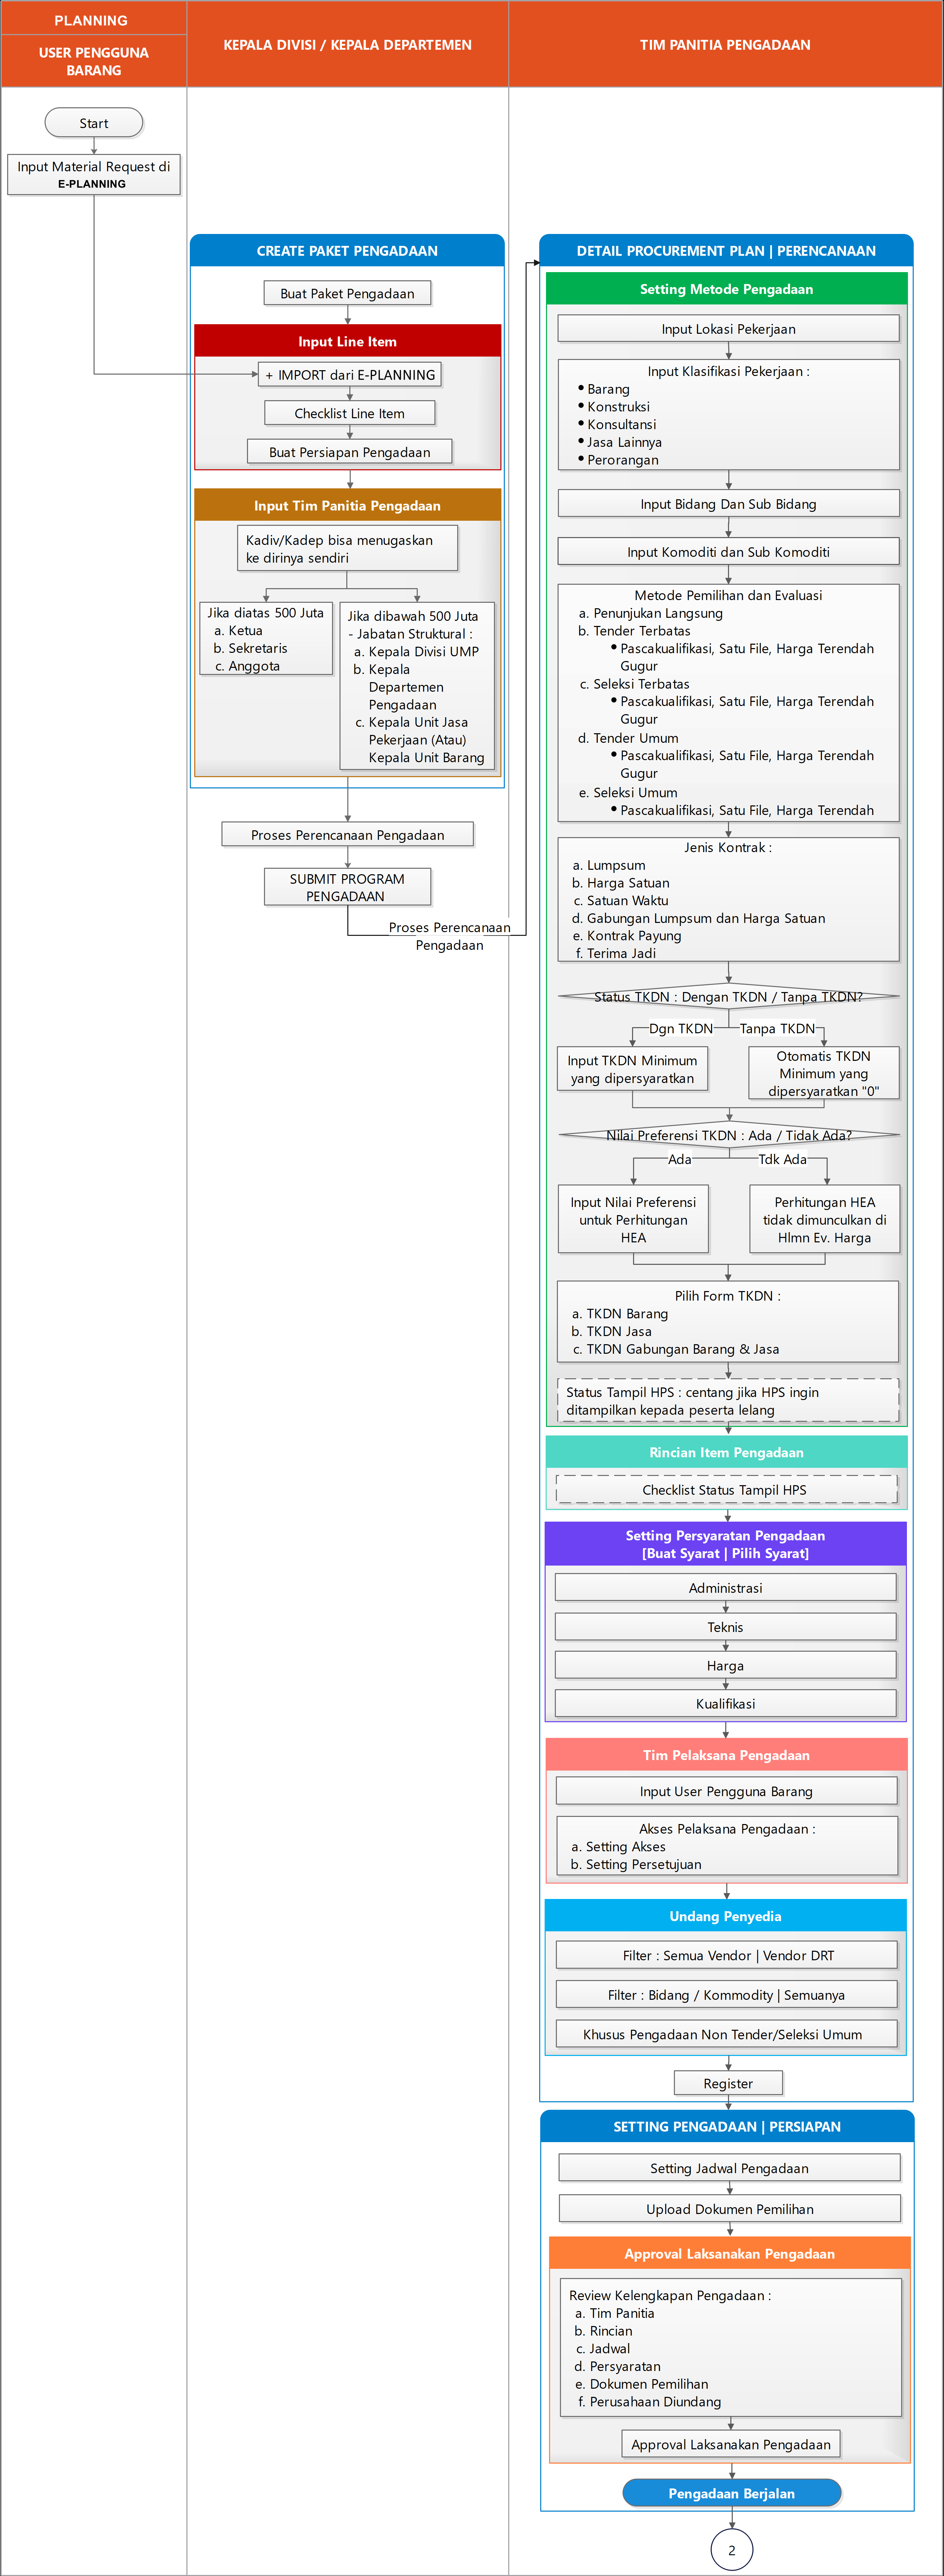Select the Checklist Status Tampil HPS box
944x2576 pixels.
point(725,1489)
